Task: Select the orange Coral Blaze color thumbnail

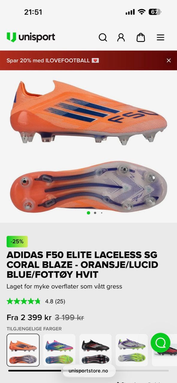Action: [x=23, y=350]
